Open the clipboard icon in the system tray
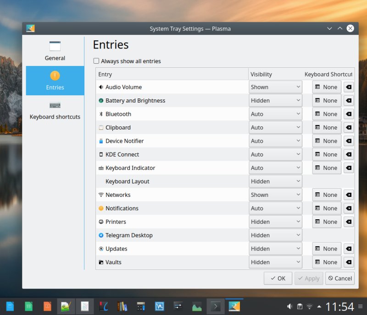 pyautogui.click(x=300, y=306)
